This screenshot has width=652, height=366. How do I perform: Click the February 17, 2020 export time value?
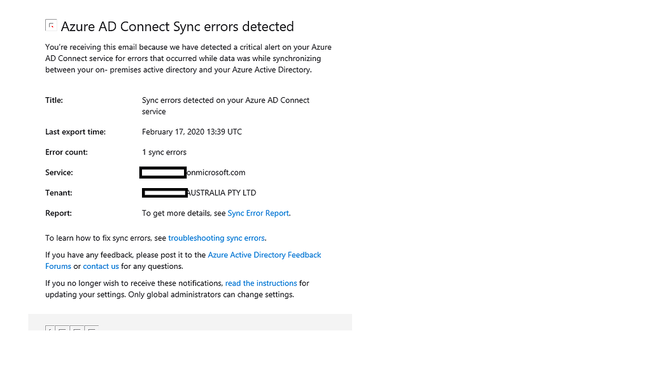point(192,132)
